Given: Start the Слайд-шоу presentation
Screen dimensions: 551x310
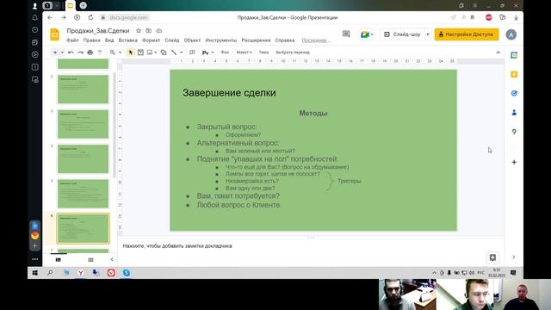Looking at the screenshot, I should [x=403, y=34].
